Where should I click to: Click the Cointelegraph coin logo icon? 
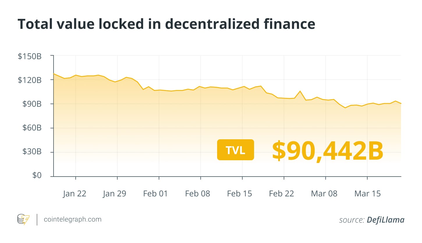coord(24,219)
